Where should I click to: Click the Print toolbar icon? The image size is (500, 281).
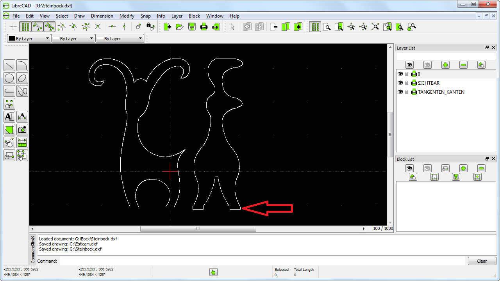point(204,27)
